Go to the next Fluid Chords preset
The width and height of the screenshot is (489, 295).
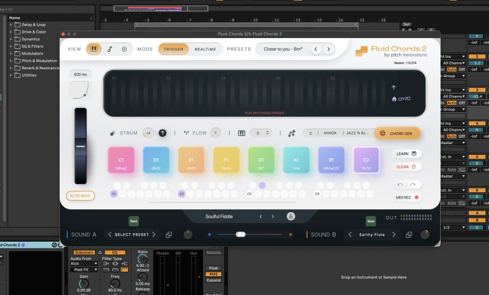tap(329, 49)
